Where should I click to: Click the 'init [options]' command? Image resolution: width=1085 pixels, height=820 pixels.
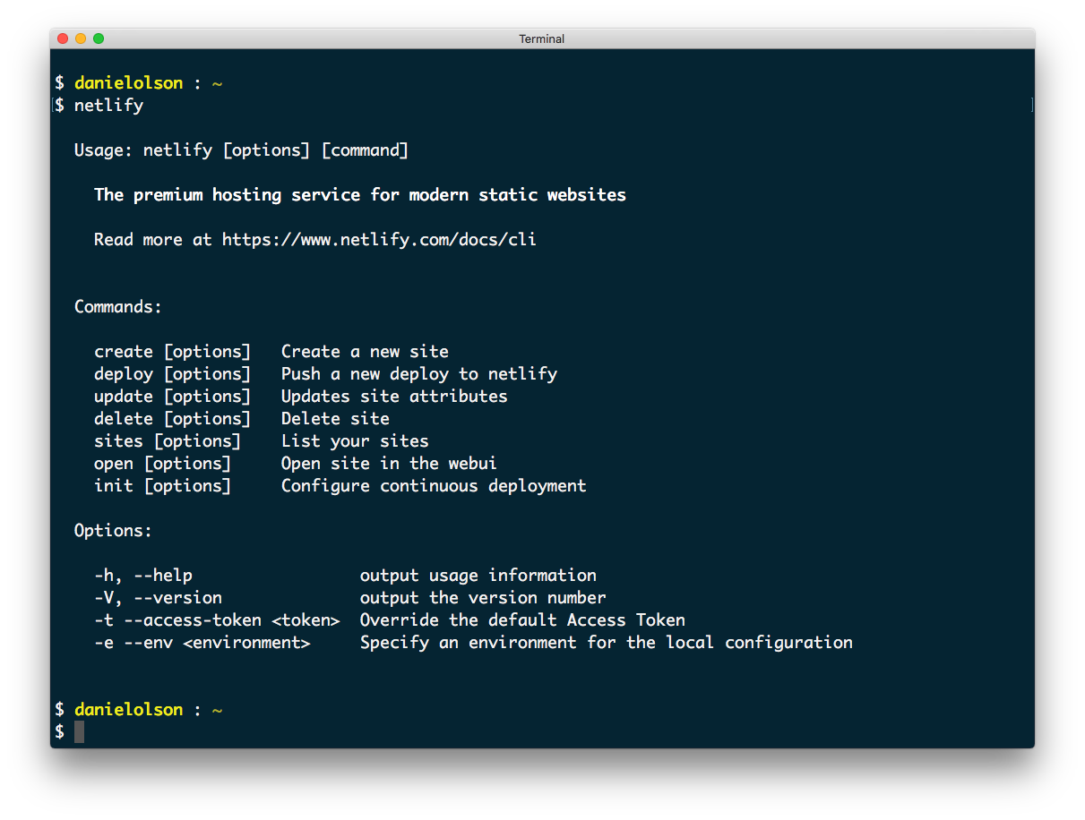tap(162, 486)
